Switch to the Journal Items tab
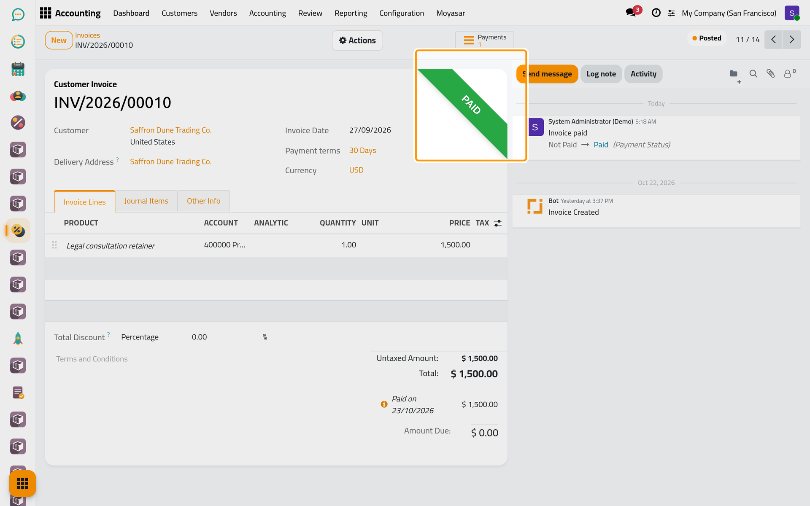810x506 pixels. coord(146,201)
